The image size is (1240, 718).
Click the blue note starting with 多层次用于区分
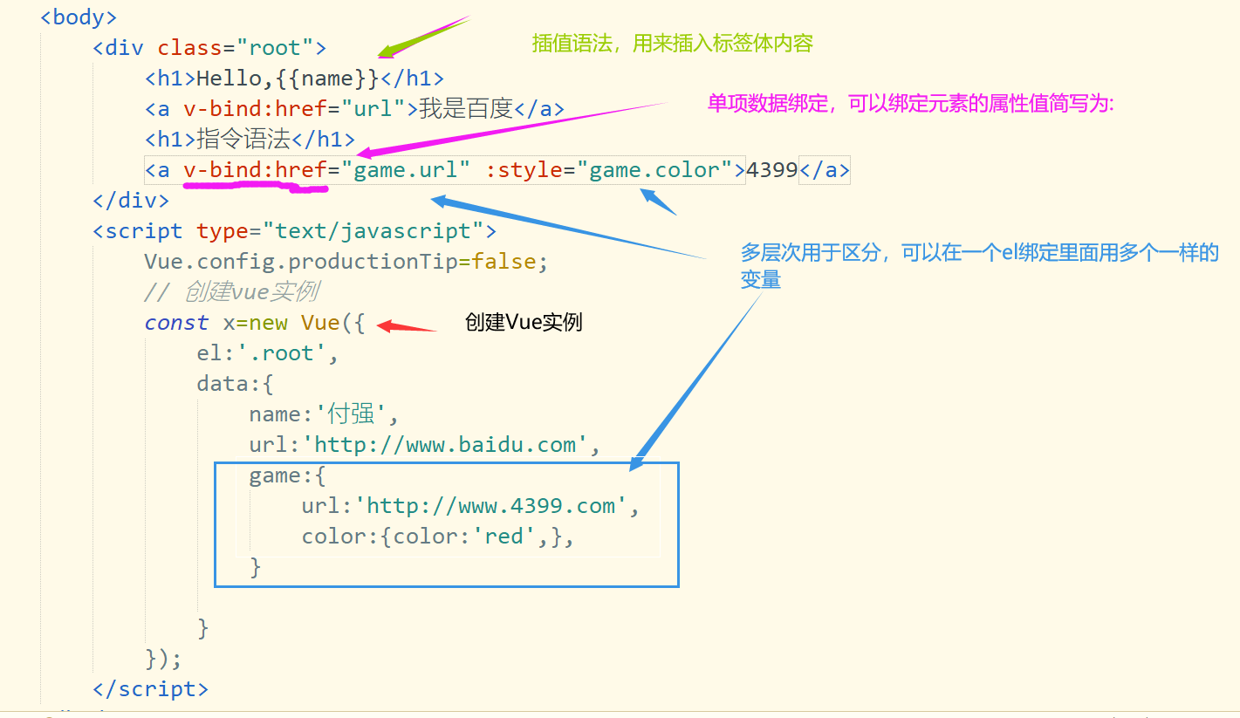(979, 266)
